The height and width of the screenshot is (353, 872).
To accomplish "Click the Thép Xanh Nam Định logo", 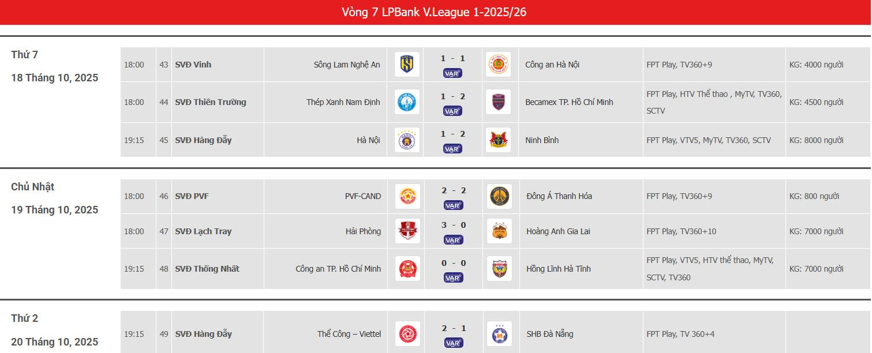I will (x=407, y=102).
